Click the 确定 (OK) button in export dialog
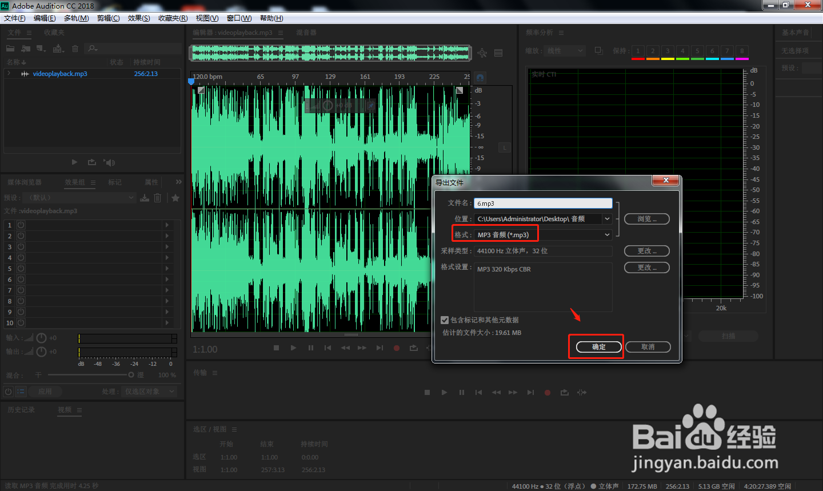 coord(599,347)
